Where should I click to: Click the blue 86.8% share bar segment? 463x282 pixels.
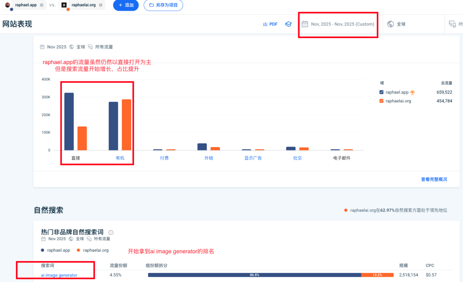[x=255, y=275]
